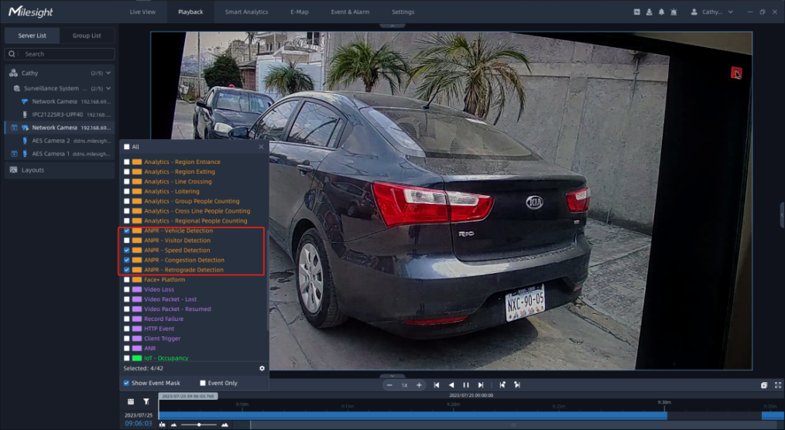785x430 pixels.
Task: Decrease playback speed with the minus button
Action: click(x=389, y=385)
